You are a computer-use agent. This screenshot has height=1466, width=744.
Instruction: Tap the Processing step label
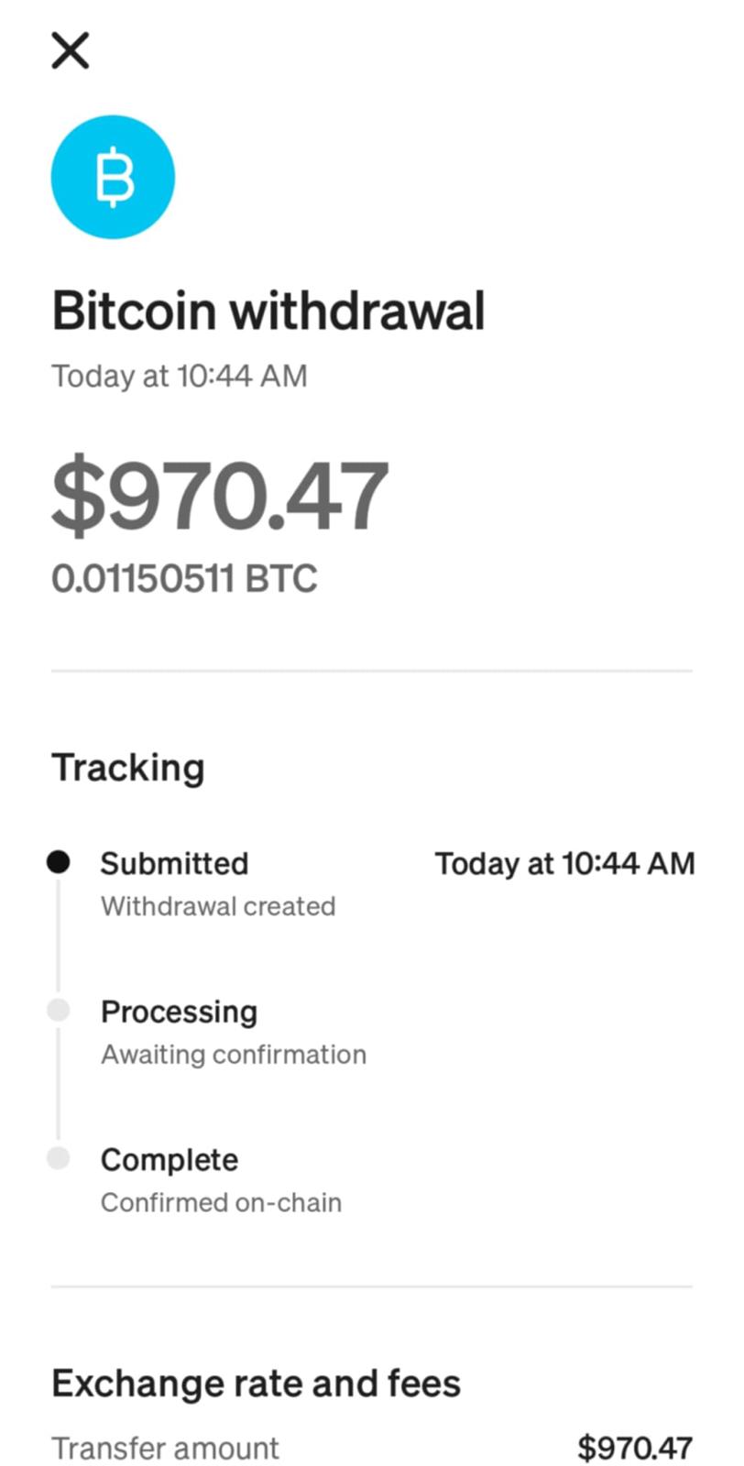[179, 1012]
